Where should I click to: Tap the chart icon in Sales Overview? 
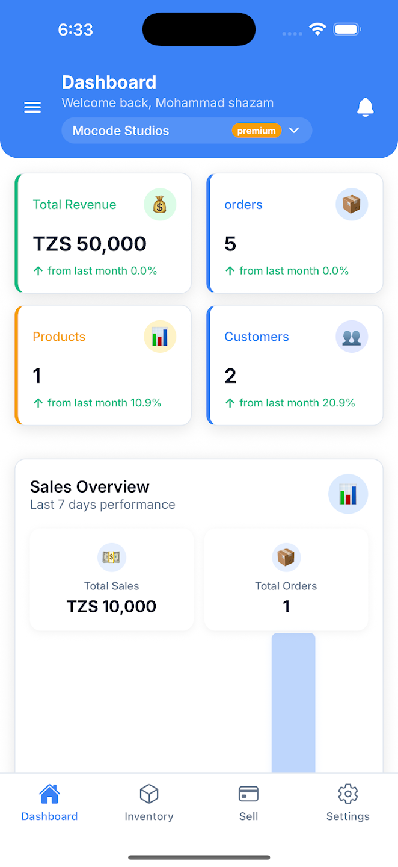pos(347,494)
